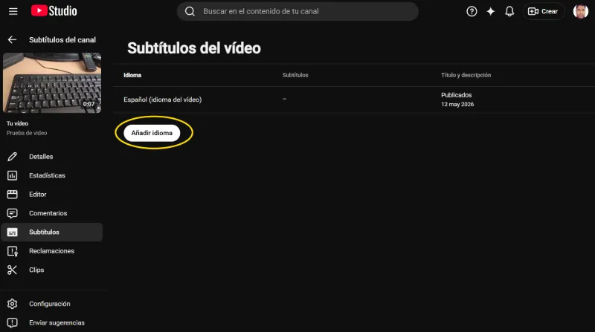
Task: Select the Español (idioma del vídeo) row
Action: [x=354, y=100]
